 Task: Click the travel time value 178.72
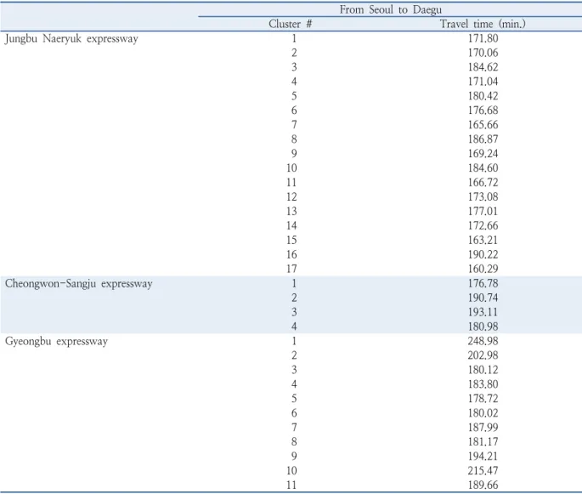point(483,399)
